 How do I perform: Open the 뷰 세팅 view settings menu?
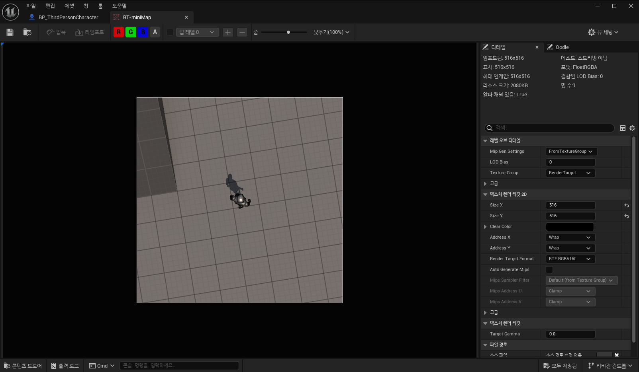click(x=603, y=32)
